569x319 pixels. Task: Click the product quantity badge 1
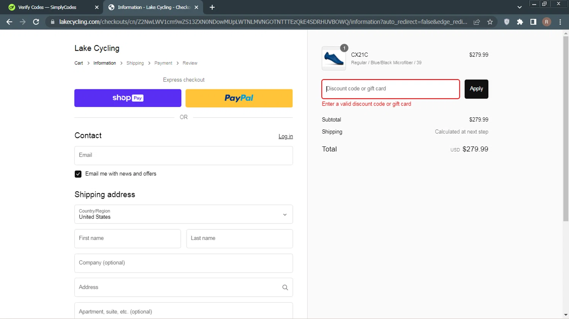point(344,48)
